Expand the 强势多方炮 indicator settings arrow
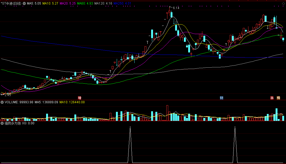 2,123
